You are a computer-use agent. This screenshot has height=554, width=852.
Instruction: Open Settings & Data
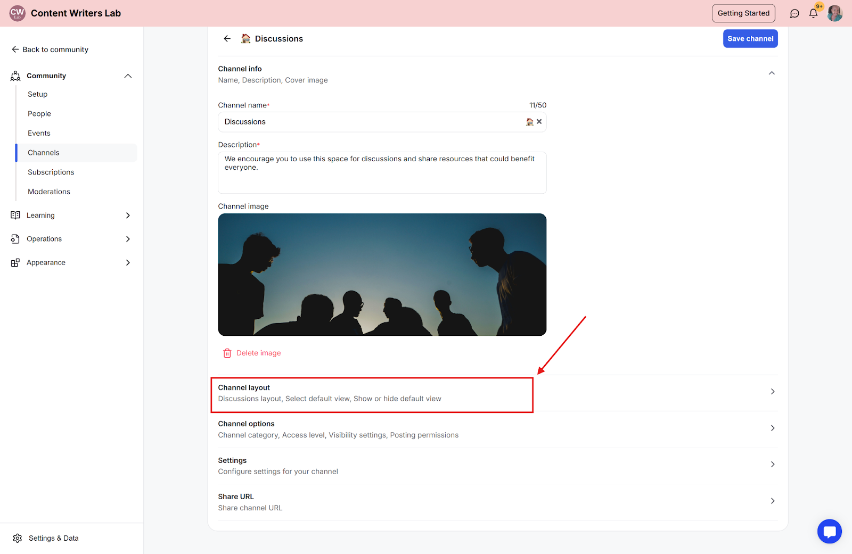pos(46,538)
